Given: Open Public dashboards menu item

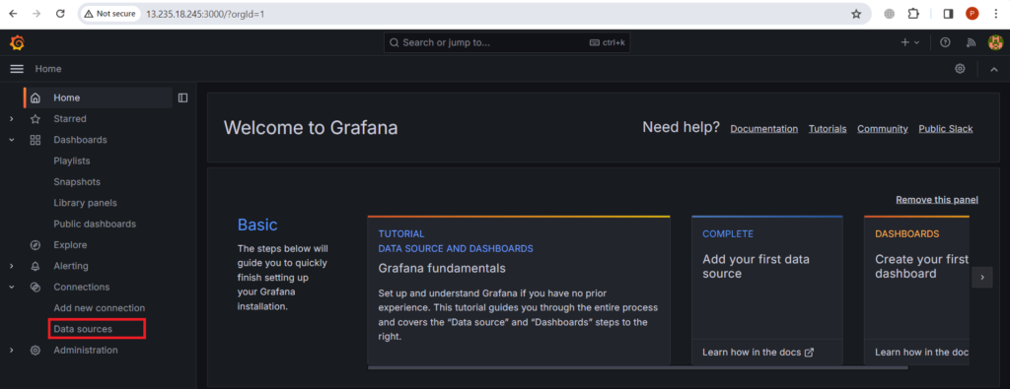Looking at the screenshot, I should coord(95,224).
